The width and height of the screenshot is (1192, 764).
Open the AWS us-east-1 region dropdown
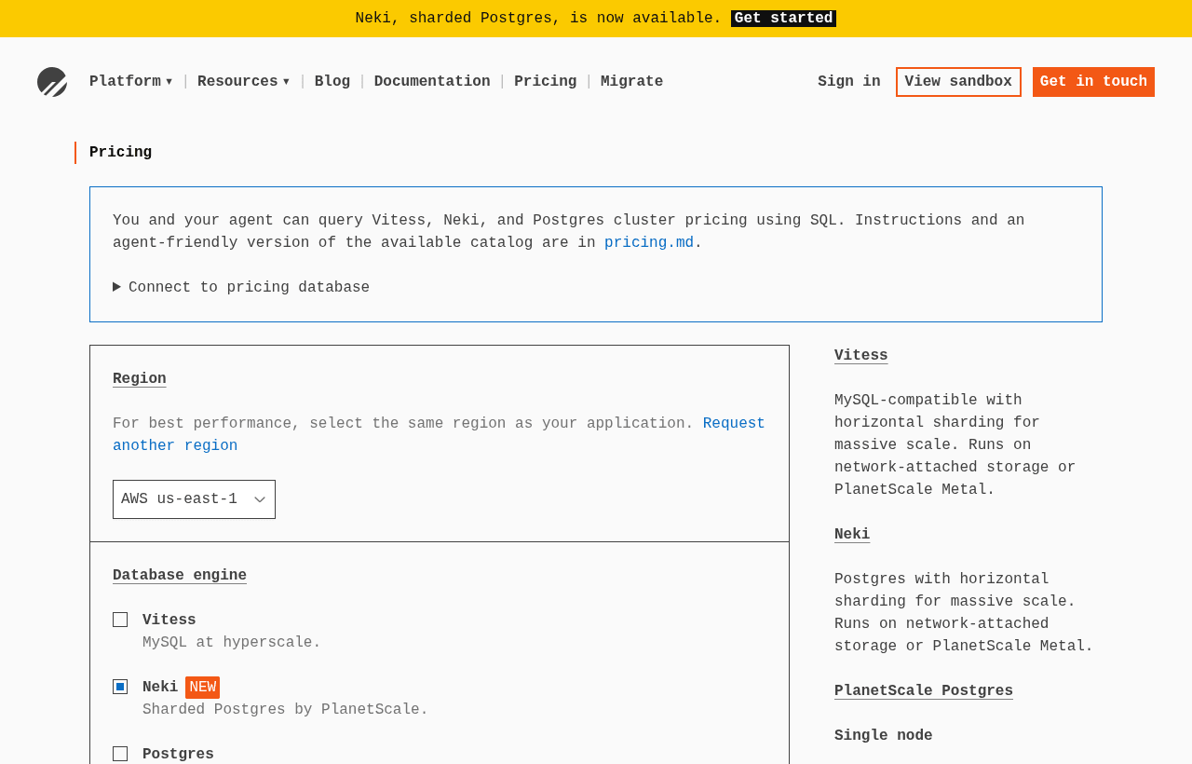pos(194,499)
